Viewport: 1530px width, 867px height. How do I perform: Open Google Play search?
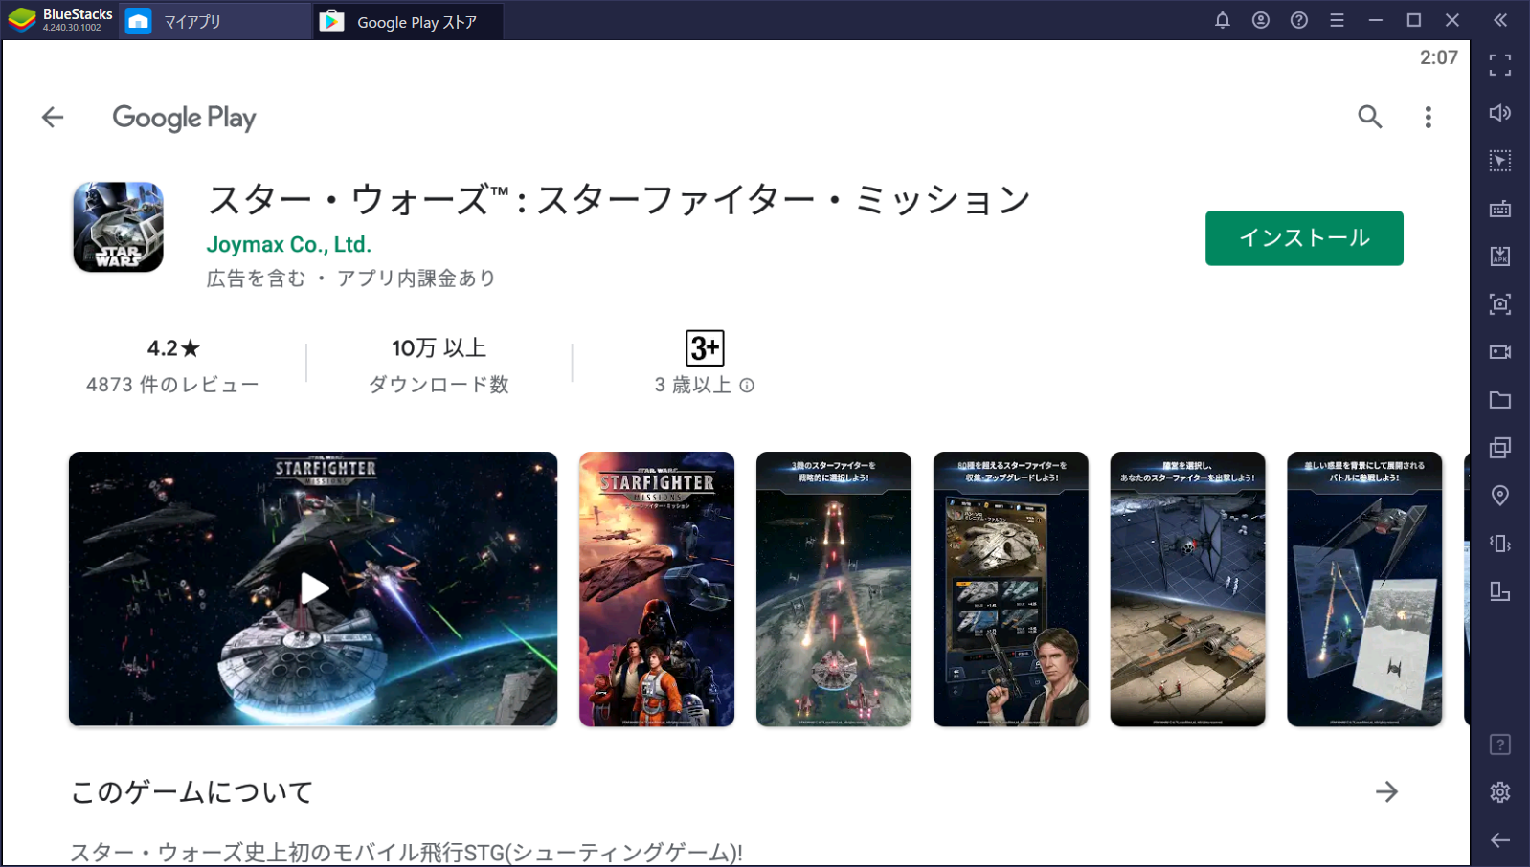pos(1370,117)
